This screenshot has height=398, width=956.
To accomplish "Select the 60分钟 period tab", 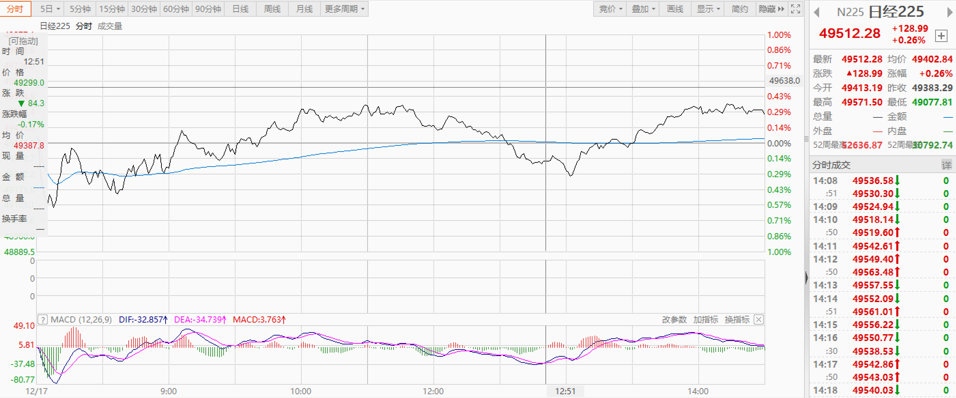I will [x=176, y=9].
